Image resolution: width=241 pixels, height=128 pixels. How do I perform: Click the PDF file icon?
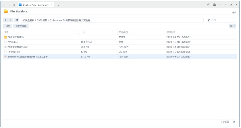[x=6, y=57]
